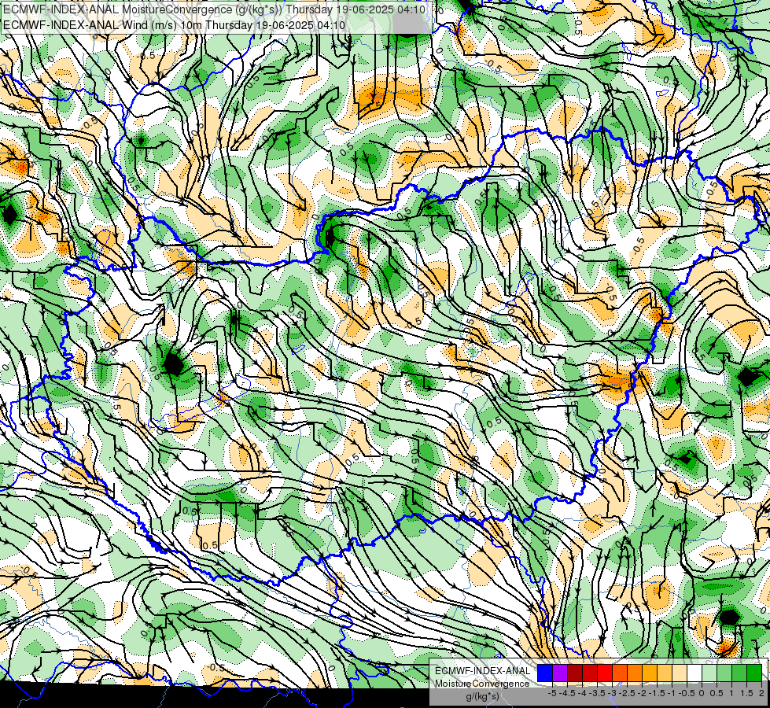Choose the darkest green swatch at legend end

754,673
